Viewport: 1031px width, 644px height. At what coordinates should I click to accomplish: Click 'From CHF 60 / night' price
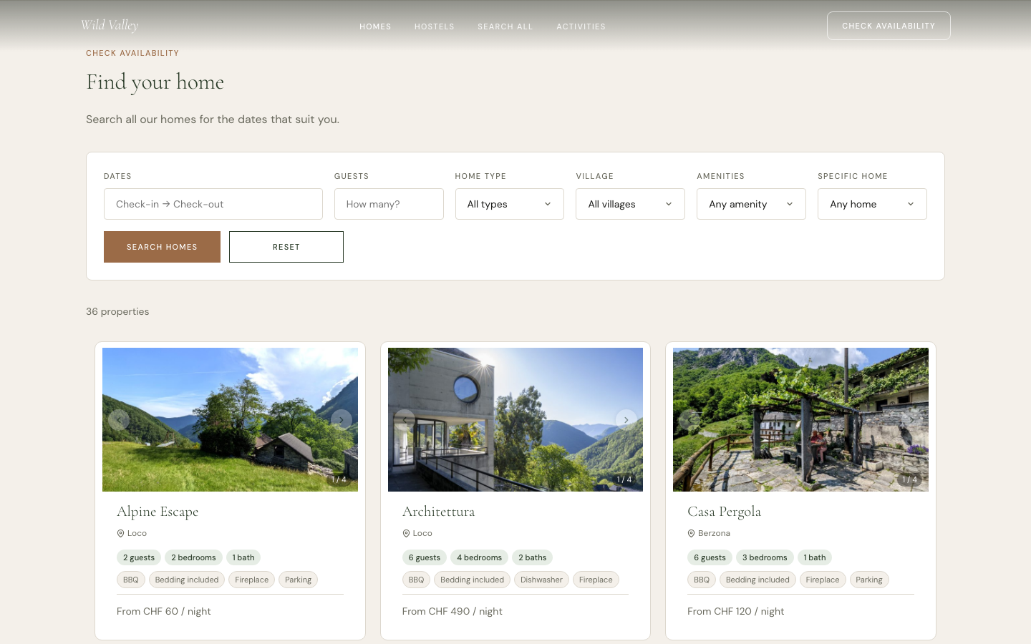pyautogui.click(x=163, y=611)
